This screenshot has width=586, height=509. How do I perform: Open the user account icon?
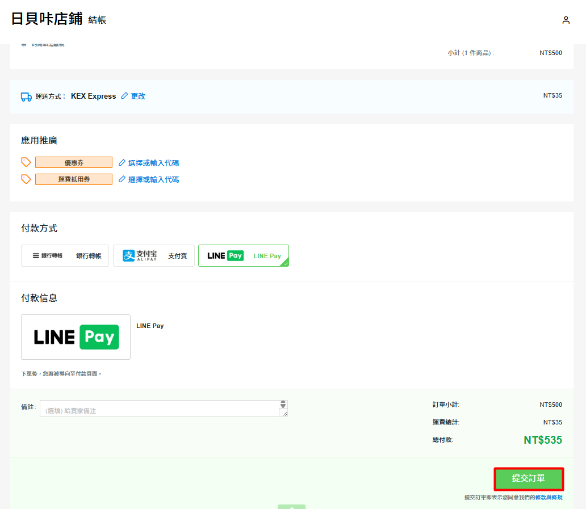[566, 20]
